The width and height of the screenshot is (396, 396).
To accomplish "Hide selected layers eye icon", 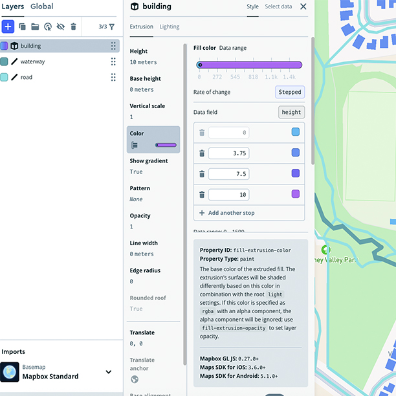I will click(61, 27).
